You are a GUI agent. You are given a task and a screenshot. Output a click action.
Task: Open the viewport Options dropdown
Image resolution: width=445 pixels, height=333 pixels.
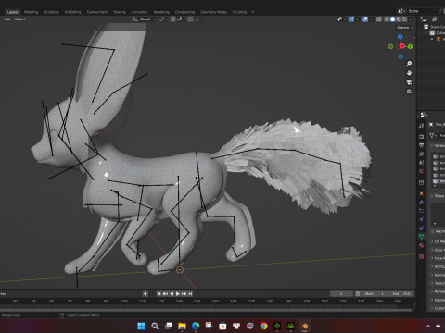point(405,28)
